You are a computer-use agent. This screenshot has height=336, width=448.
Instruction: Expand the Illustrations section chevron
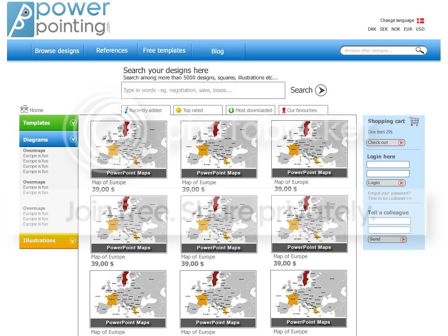tap(72, 241)
